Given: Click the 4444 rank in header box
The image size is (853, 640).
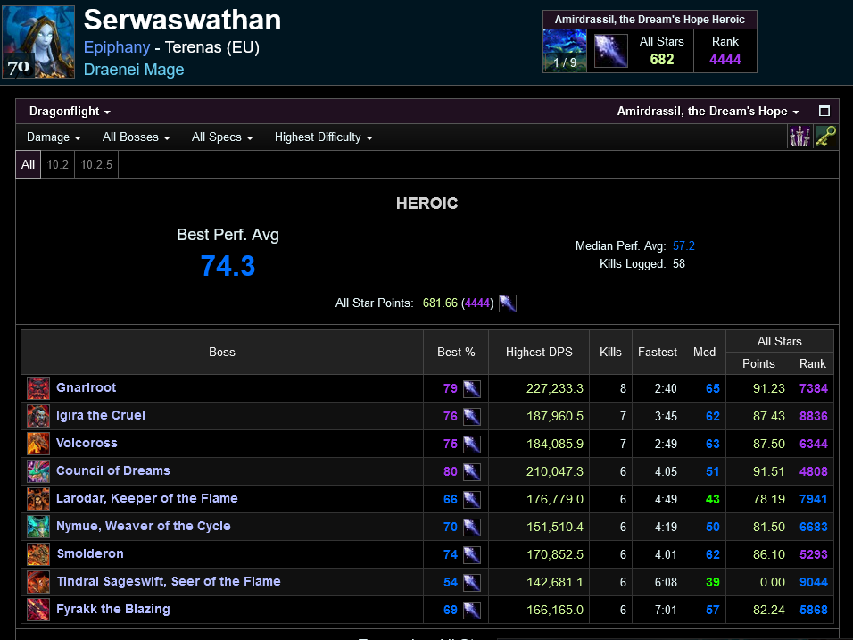Looking at the screenshot, I should pyautogui.click(x=725, y=59).
